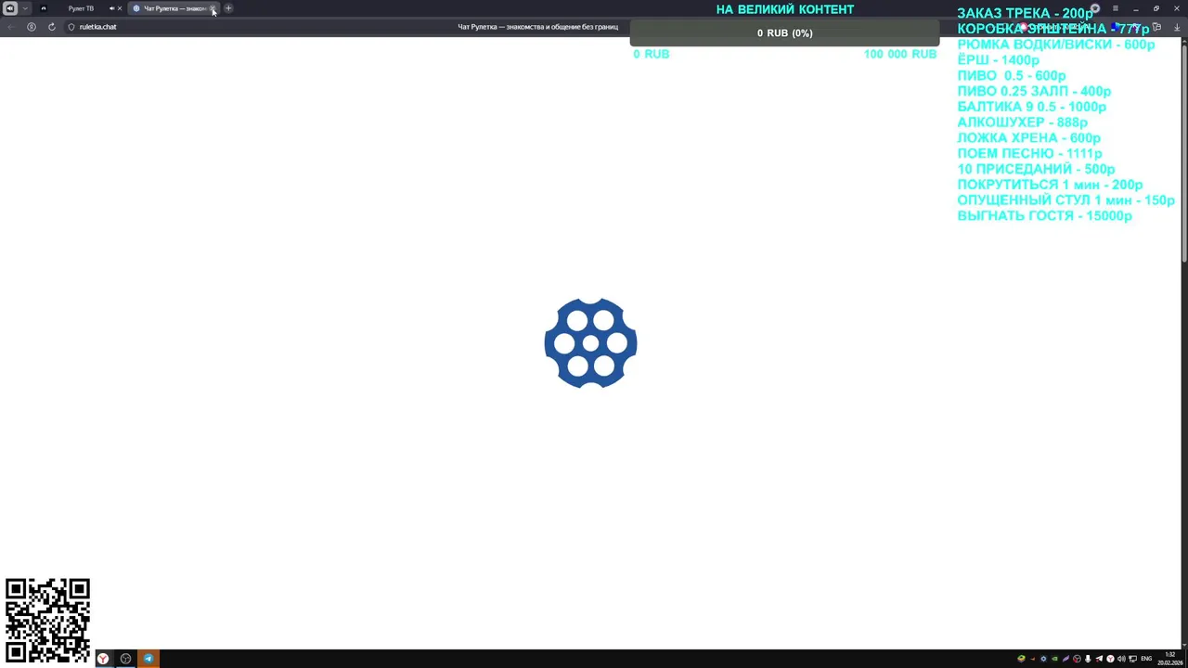The height and width of the screenshot is (668, 1188).
Task: Click the '10 ПРИСЕДАНИЙ - 500р' text
Action: coord(1036,170)
